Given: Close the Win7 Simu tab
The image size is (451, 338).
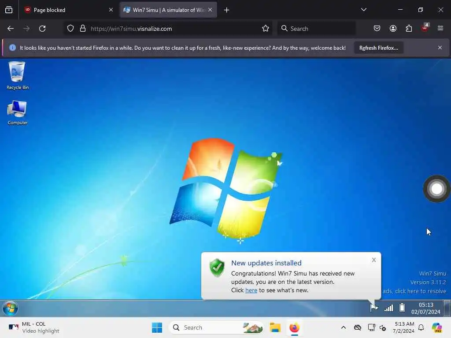Looking at the screenshot, I should point(210,10).
